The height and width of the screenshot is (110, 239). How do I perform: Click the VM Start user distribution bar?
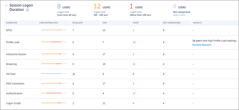[x=54, y=74]
